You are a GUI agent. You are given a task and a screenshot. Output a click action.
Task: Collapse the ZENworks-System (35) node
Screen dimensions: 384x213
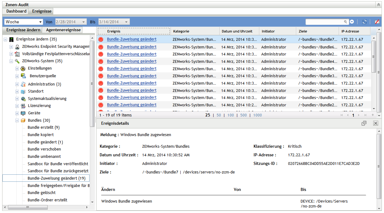(11, 61)
